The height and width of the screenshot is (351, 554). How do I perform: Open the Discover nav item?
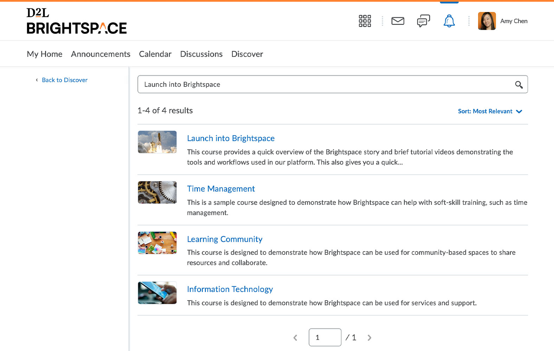(x=247, y=54)
